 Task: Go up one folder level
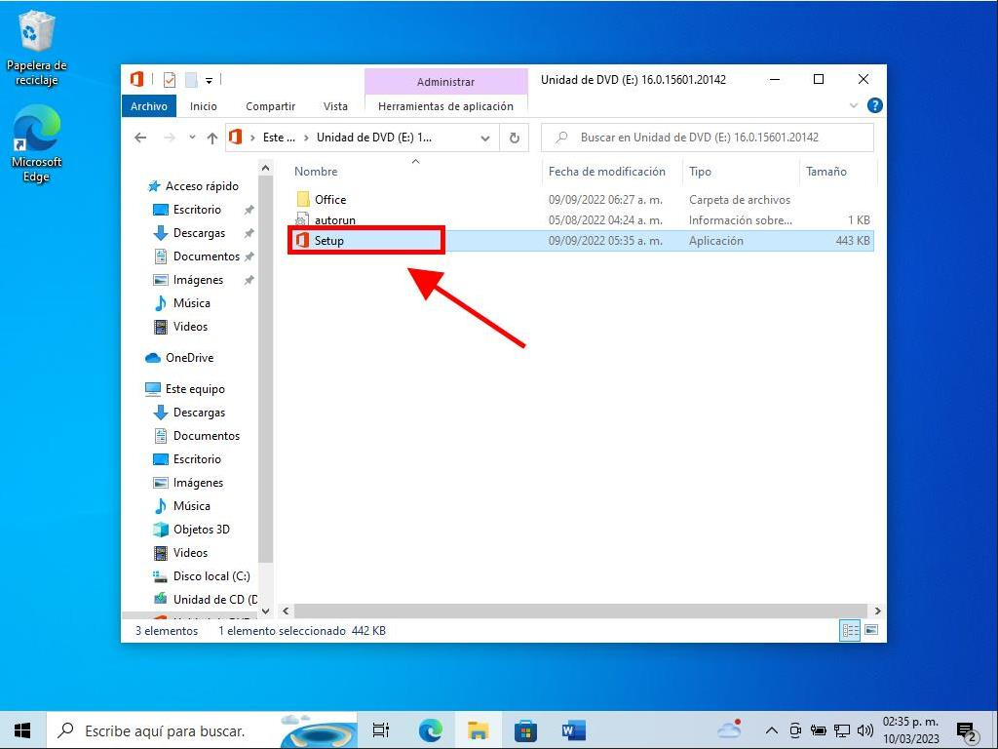click(212, 138)
